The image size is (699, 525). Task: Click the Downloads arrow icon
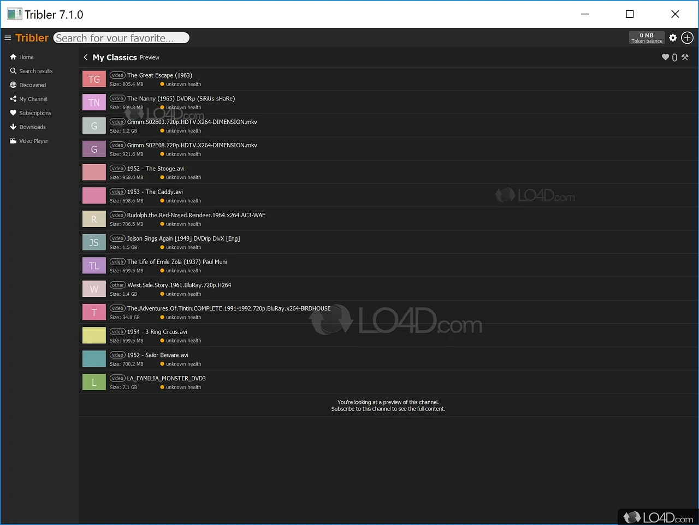tap(12, 127)
